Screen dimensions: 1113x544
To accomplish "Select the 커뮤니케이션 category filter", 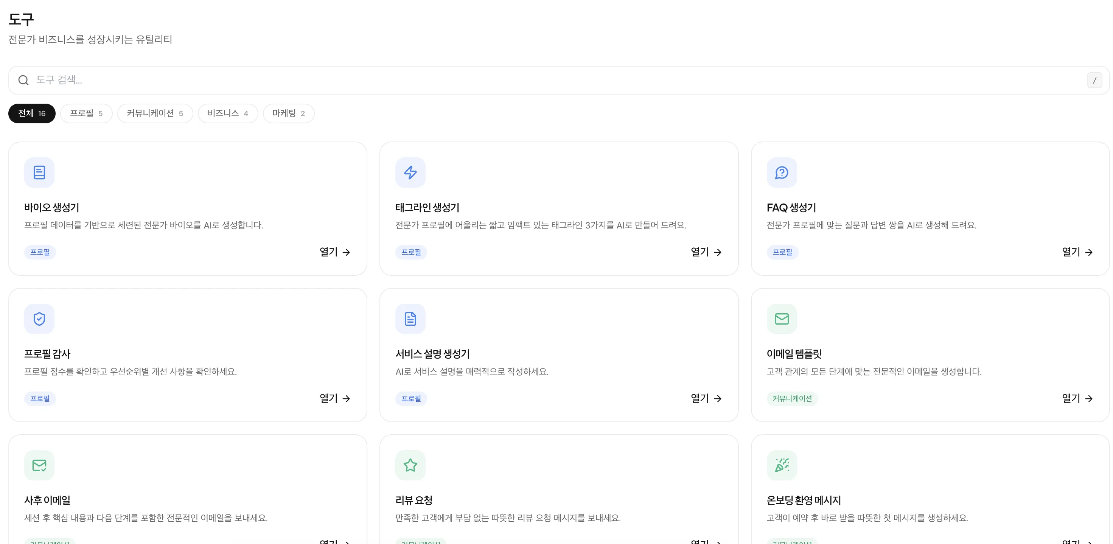I will pos(155,113).
